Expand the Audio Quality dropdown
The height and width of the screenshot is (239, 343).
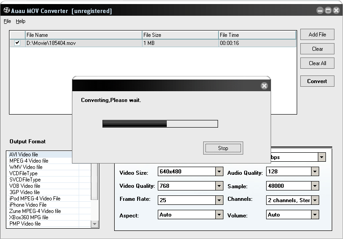(315, 172)
